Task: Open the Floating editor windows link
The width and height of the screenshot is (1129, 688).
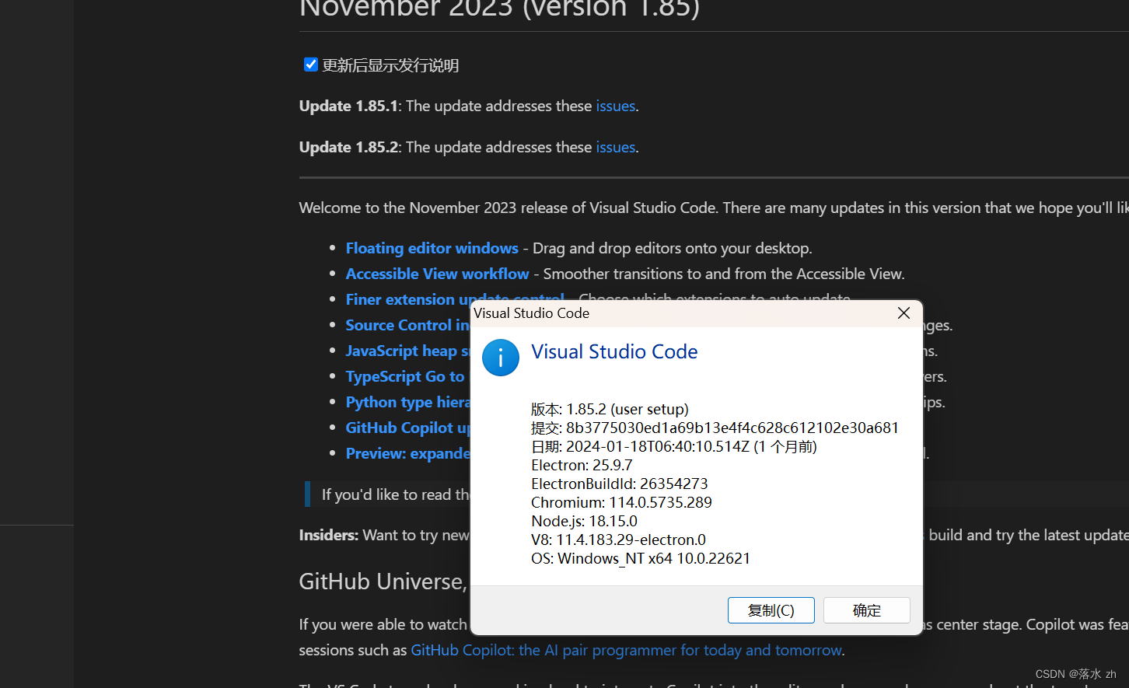Action: 432,248
